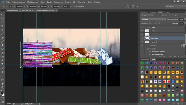Select the Healing Brush tool
The height and width of the screenshot is (105, 186).
2,38
